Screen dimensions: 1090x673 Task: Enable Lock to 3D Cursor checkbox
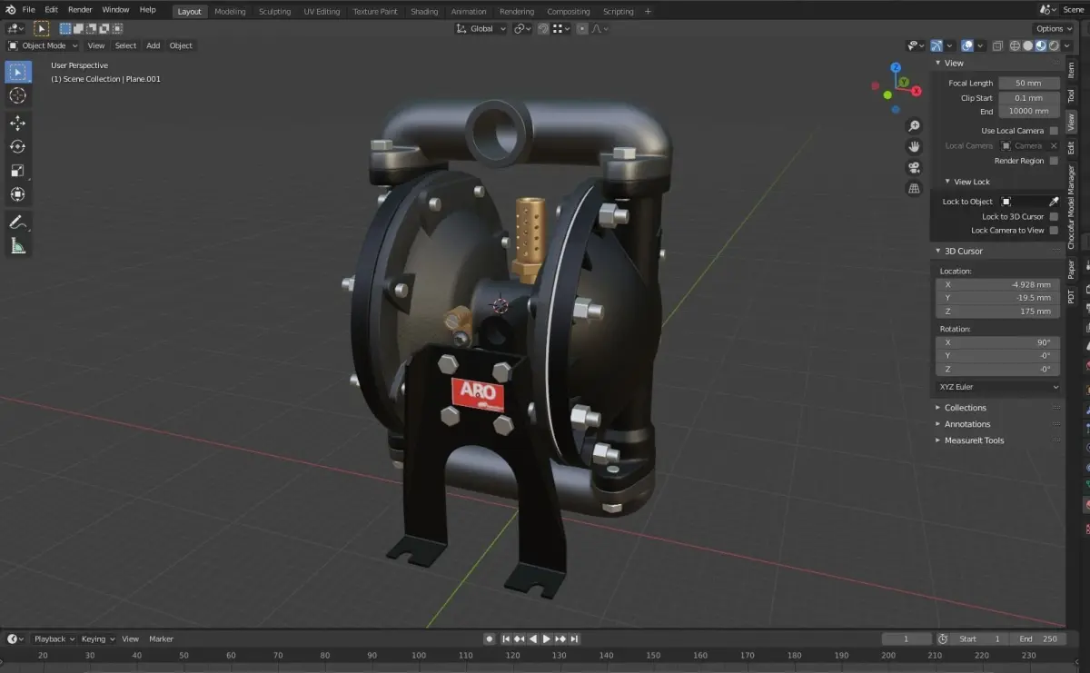[1054, 216]
